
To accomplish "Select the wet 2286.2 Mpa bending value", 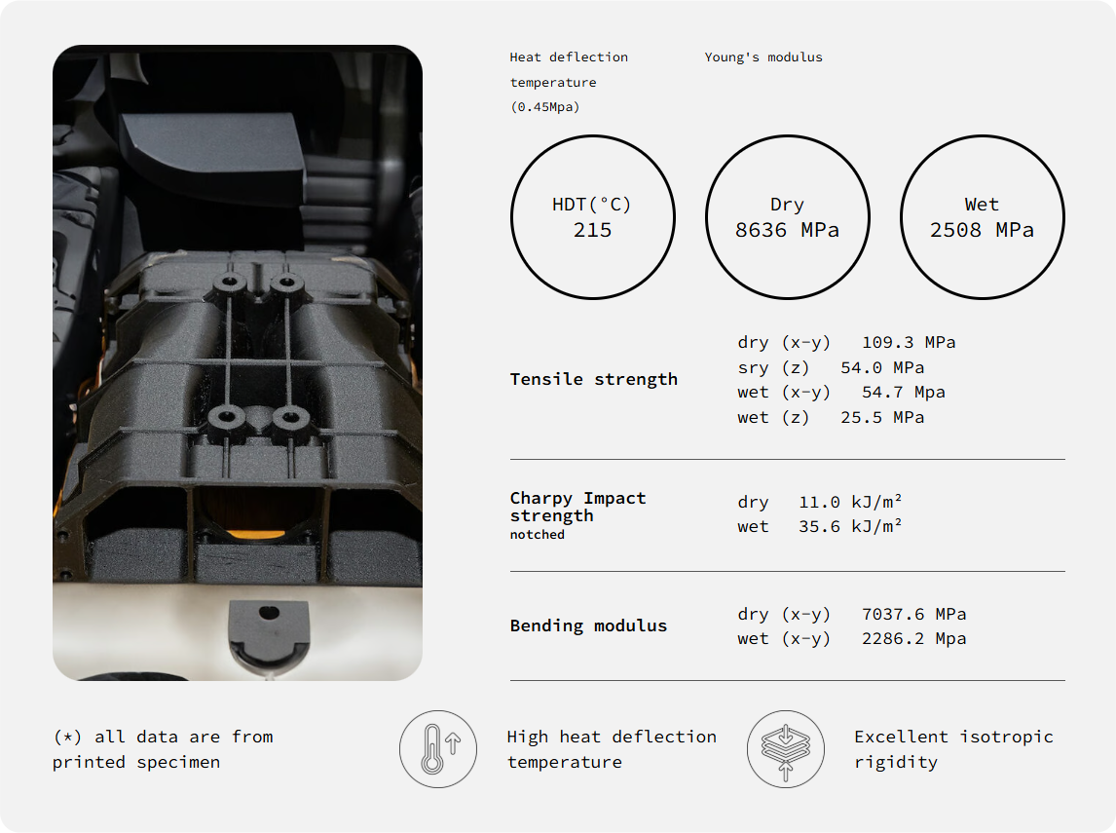I will pyautogui.click(x=913, y=639).
